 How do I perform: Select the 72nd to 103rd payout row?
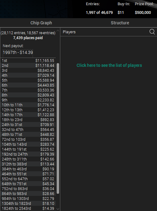[x=28, y=140]
